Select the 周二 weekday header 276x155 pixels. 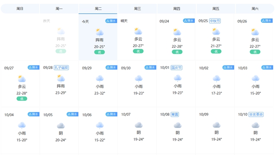point(98,9)
